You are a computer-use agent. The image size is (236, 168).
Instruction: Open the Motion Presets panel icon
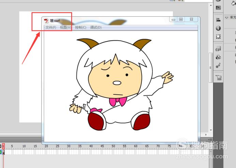(x=218, y=66)
